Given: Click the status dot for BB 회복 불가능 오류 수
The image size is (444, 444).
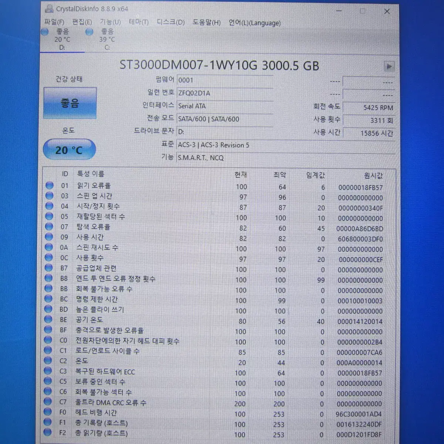Looking at the screenshot, I should (x=48, y=289).
